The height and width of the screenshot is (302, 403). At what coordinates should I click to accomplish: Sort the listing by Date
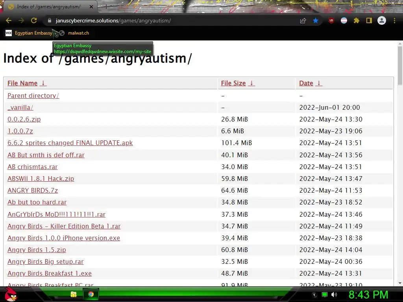(x=306, y=83)
